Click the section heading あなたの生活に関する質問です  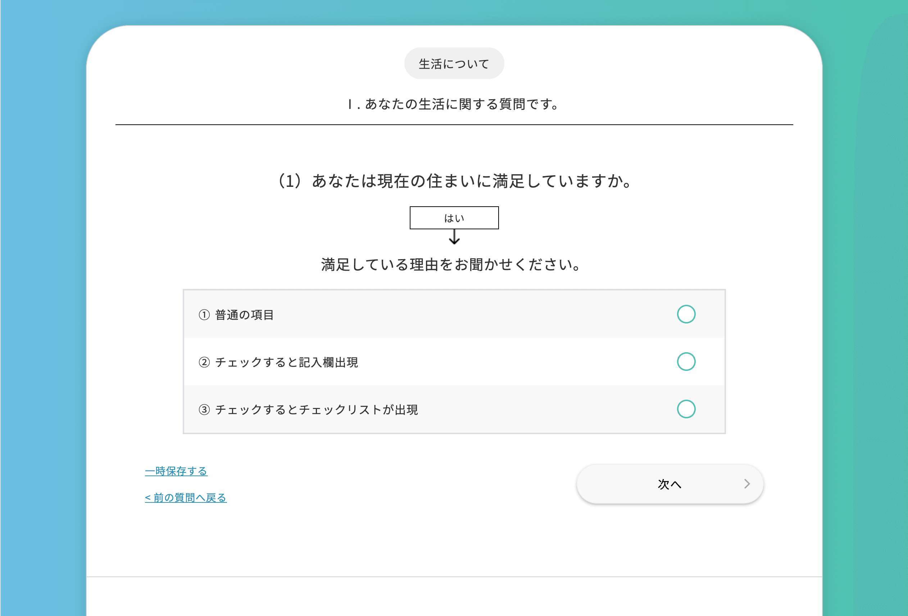454,104
